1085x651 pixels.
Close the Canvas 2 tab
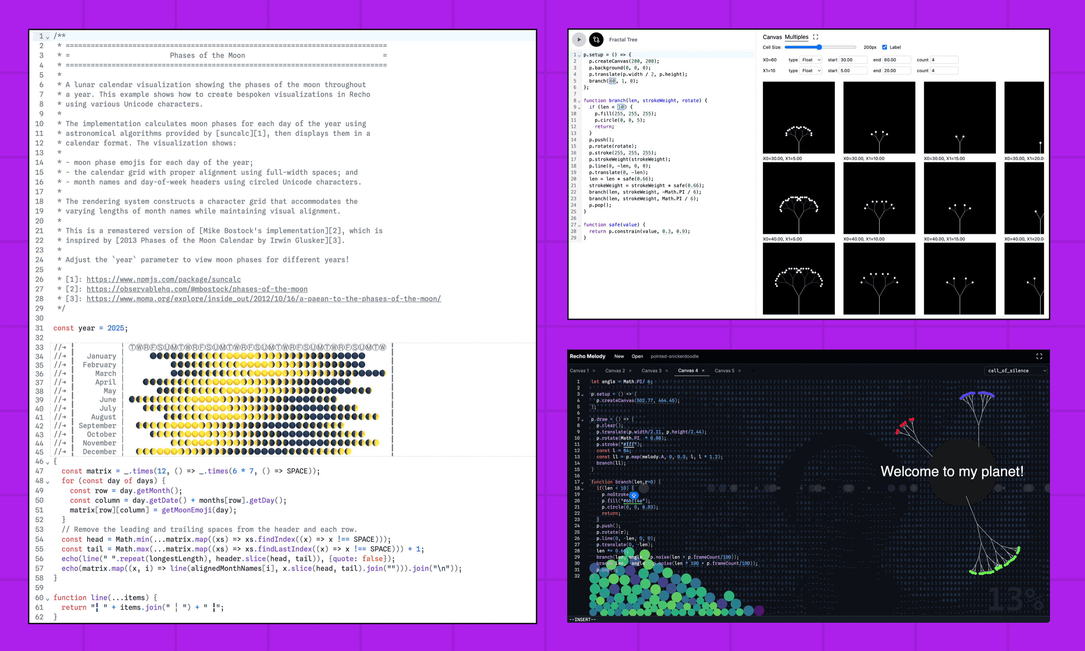point(630,371)
